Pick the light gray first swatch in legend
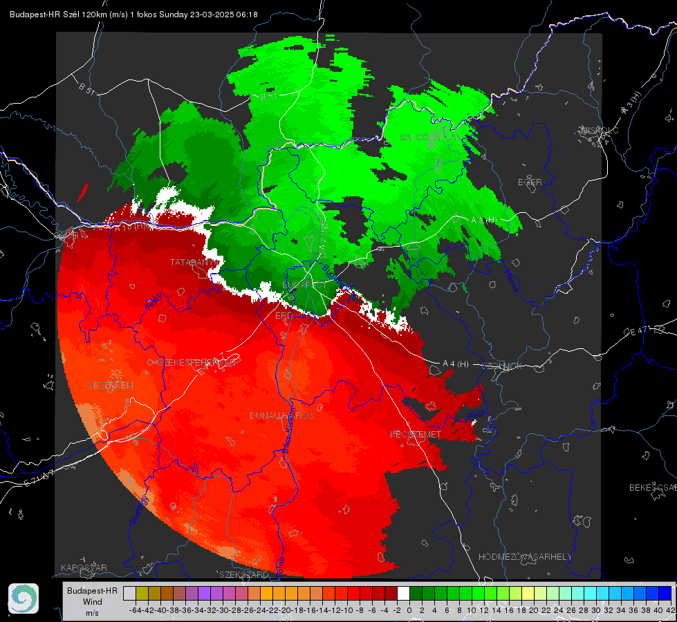The width and height of the screenshot is (677, 622). [129, 594]
